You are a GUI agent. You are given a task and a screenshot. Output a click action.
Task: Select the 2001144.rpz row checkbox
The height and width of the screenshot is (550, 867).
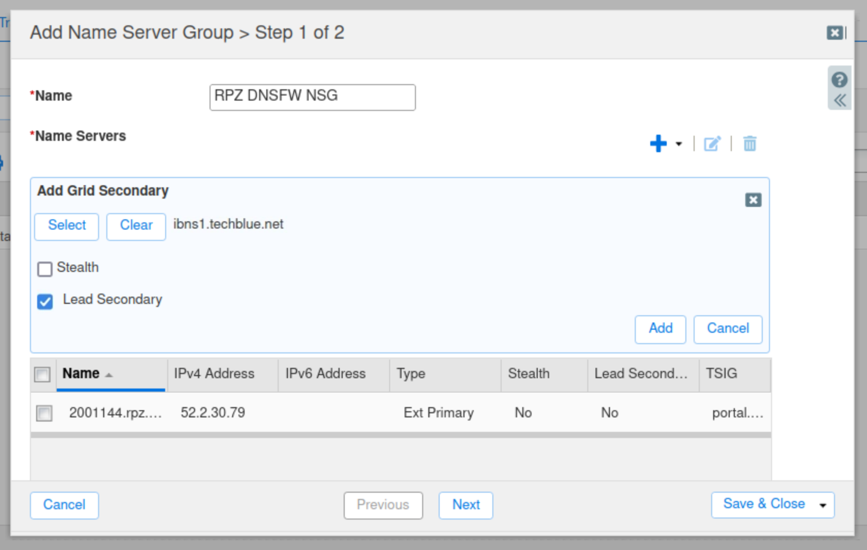tap(44, 413)
